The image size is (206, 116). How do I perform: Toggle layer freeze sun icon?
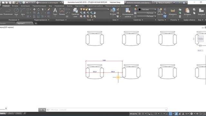tap(84, 9)
